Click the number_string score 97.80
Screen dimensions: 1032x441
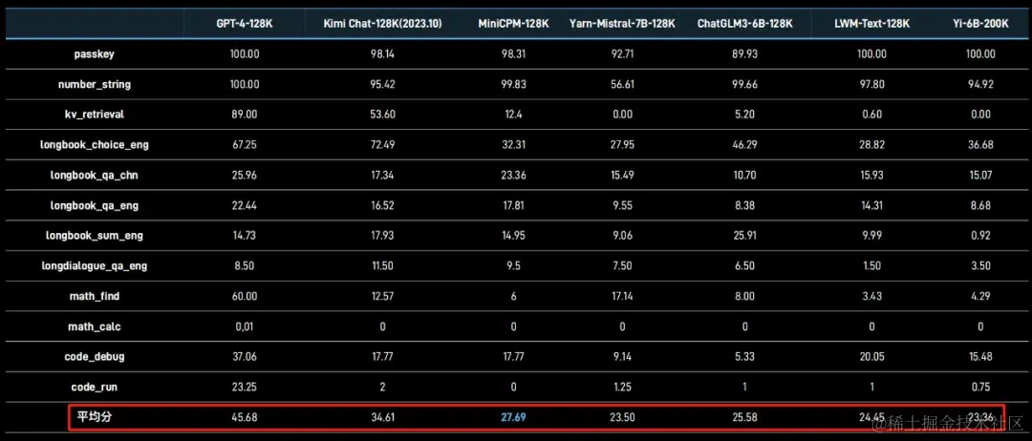coord(871,85)
